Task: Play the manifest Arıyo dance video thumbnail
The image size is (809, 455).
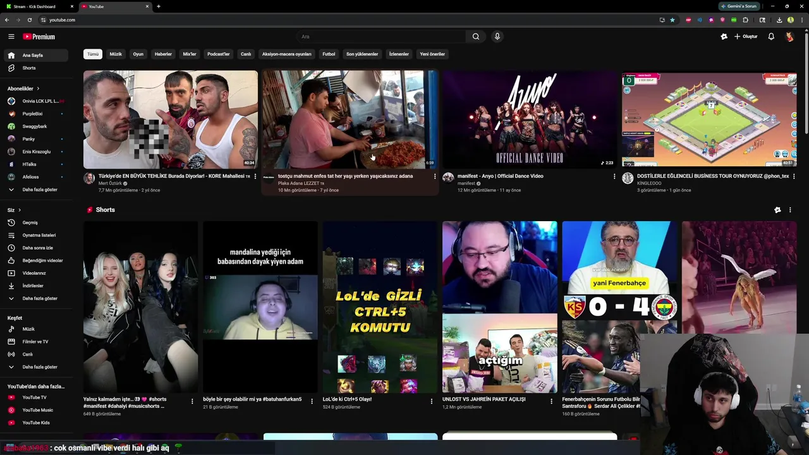Action: point(530,119)
